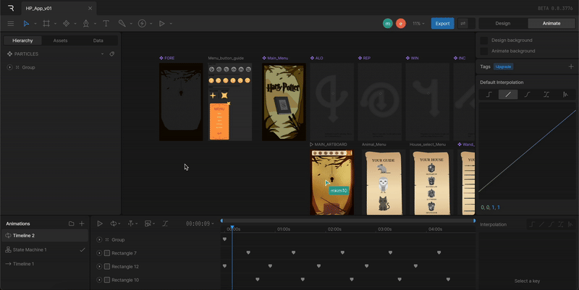Click the Rectangle 7 square icon
Viewport: 579px width, 290px height.
[107, 253]
